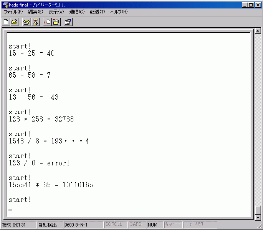Image resolution: width=263 pixels, height=230 pixels.
Task: Click the Disconnect toolbar icon
Action: pos(35,22)
